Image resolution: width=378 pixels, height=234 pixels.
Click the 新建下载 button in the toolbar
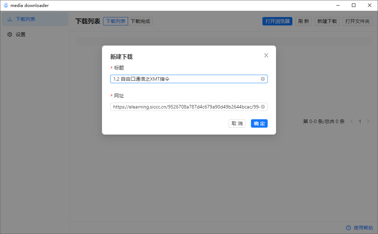coord(327,21)
